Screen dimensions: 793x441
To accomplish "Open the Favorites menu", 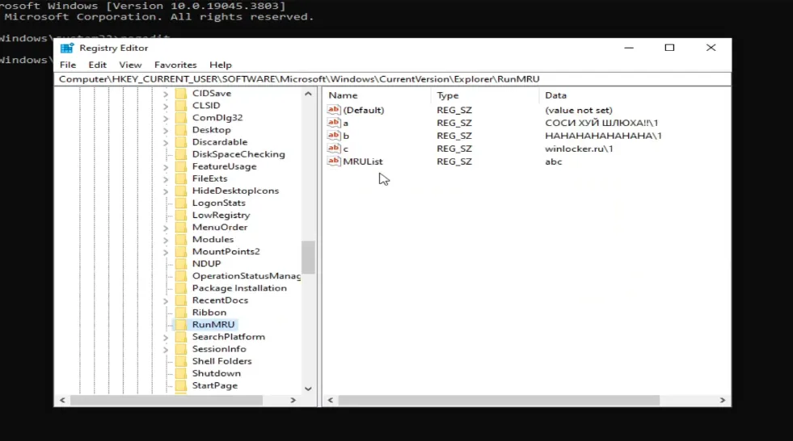I will click(175, 65).
